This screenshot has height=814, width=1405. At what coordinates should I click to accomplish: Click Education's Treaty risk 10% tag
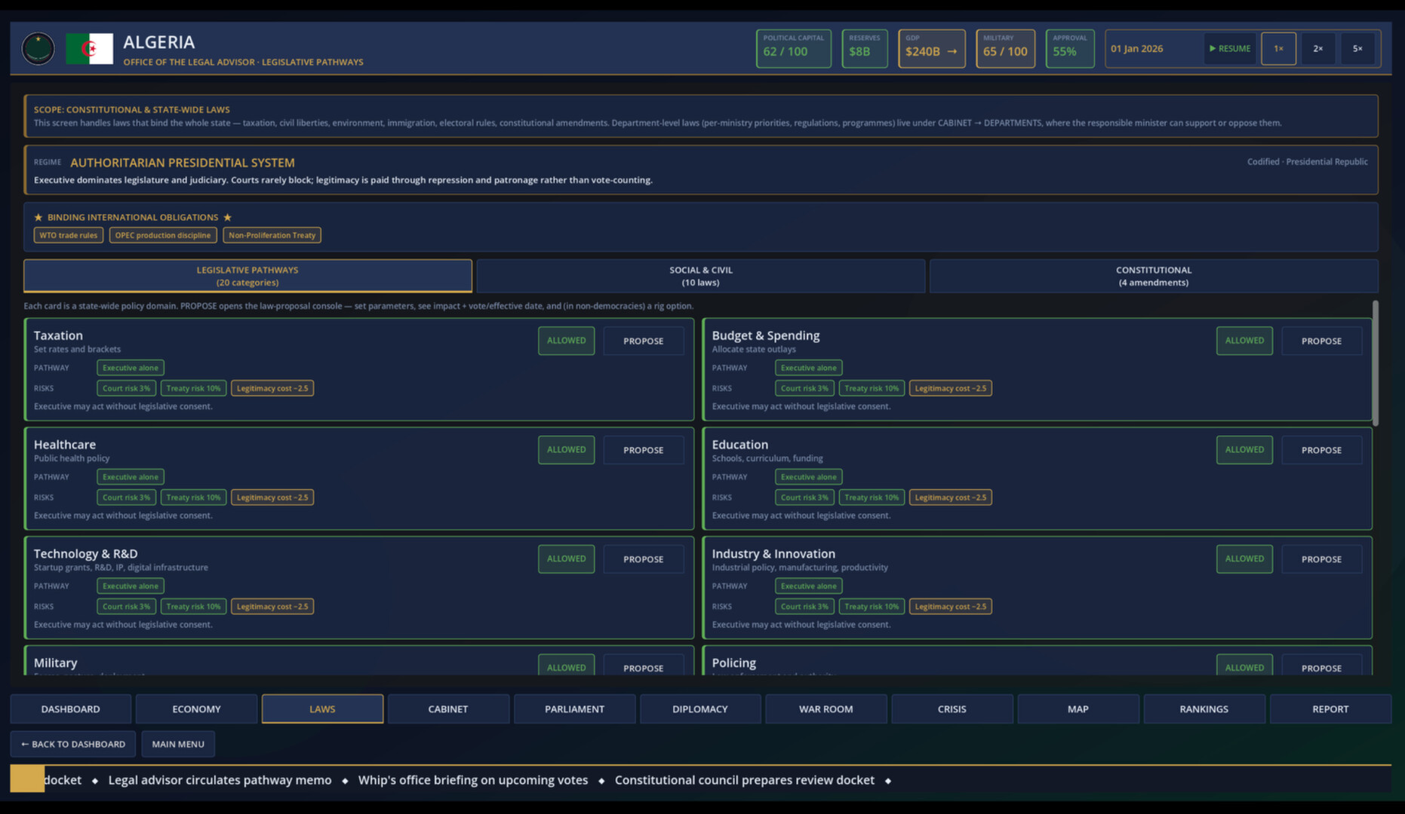872,497
